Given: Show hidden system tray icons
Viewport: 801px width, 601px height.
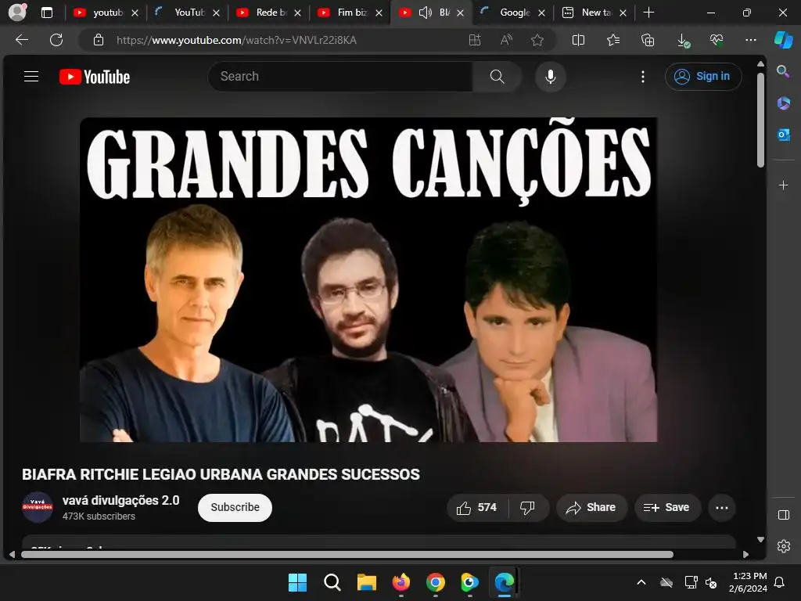Looking at the screenshot, I should [641, 582].
